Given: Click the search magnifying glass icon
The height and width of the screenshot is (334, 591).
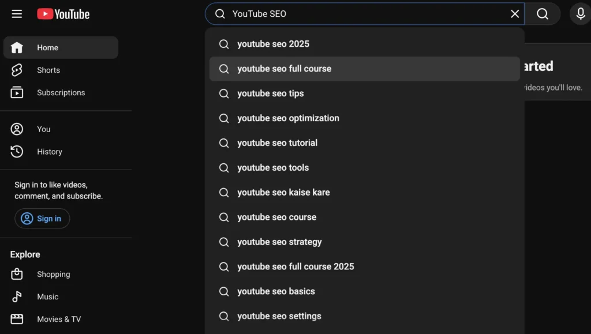Looking at the screenshot, I should click(x=542, y=13).
